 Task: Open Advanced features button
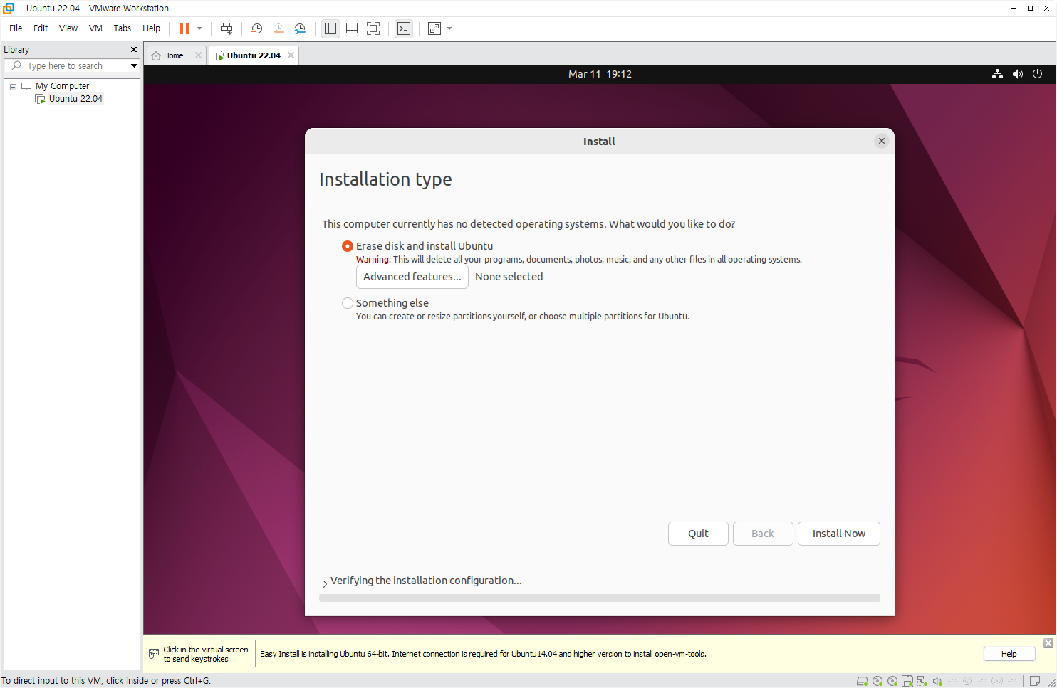click(x=412, y=277)
